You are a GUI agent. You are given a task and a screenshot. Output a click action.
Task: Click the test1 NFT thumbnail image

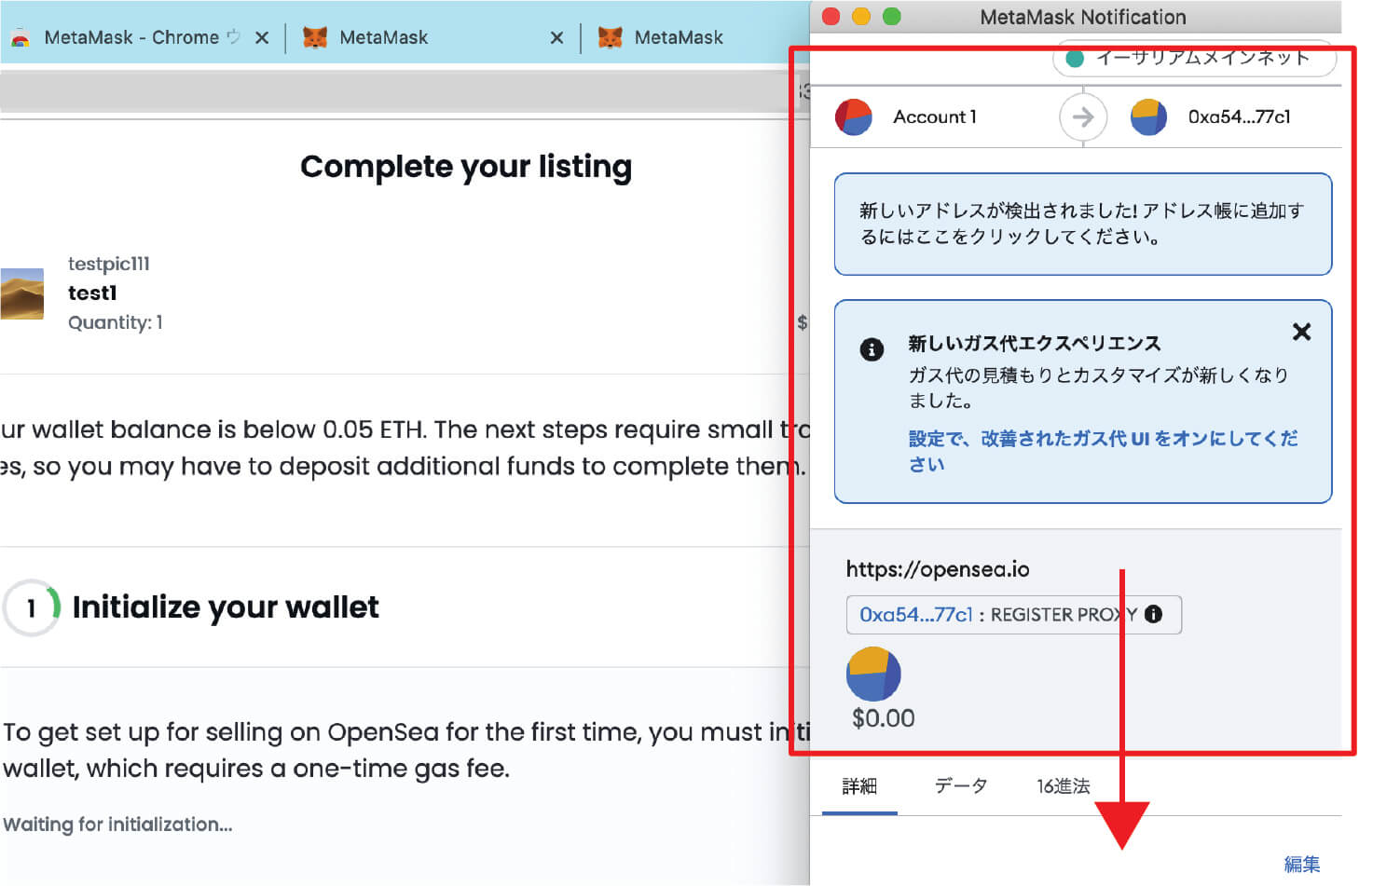pos(21,293)
